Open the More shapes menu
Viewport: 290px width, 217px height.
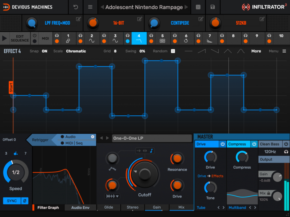(256, 51)
